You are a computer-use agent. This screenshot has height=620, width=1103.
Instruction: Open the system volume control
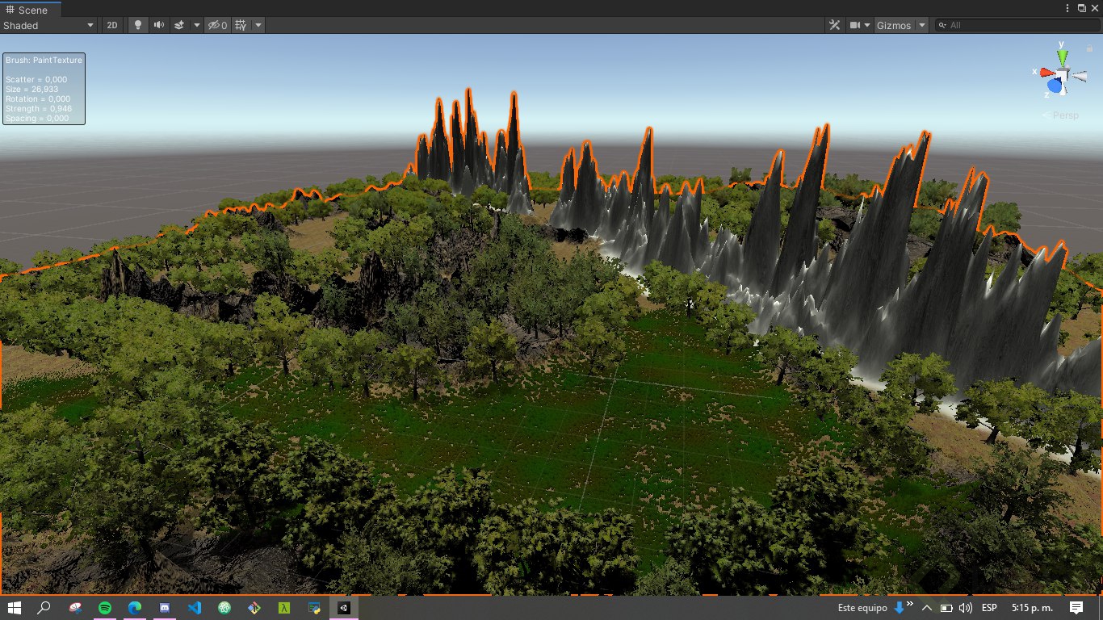point(966,608)
